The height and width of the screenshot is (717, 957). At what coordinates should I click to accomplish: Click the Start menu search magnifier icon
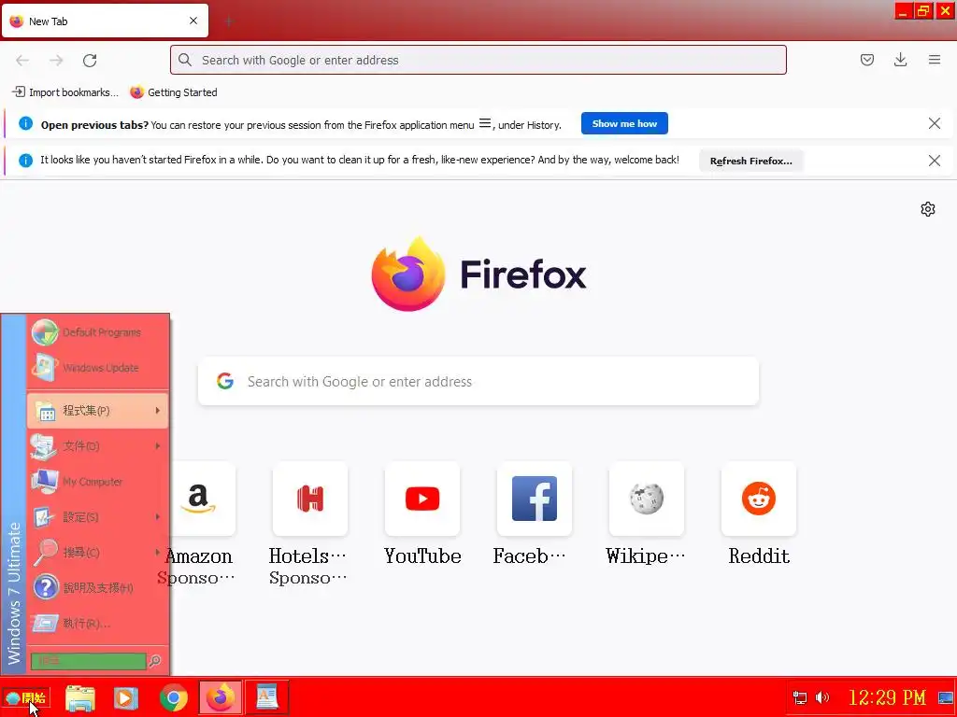tap(155, 661)
